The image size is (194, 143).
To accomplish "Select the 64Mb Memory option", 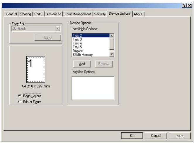I will pyautogui.click(x=91, y=55).
